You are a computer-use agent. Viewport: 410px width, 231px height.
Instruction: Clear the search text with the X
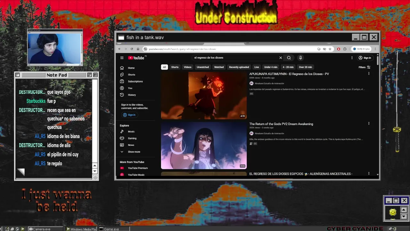pos(281,58)
